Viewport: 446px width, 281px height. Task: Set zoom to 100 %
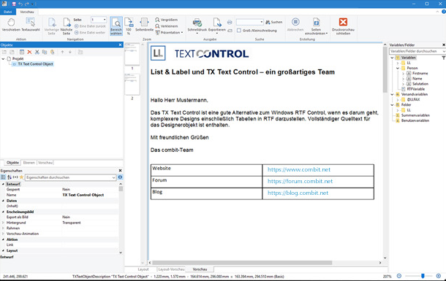click(129, 26)
